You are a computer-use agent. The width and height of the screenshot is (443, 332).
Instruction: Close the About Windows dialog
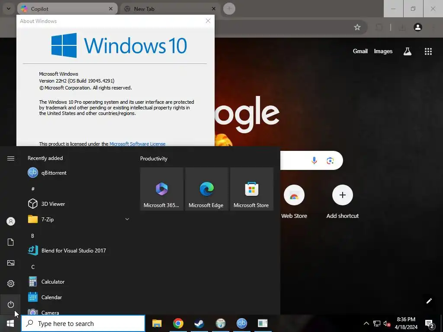click(208, 21)
